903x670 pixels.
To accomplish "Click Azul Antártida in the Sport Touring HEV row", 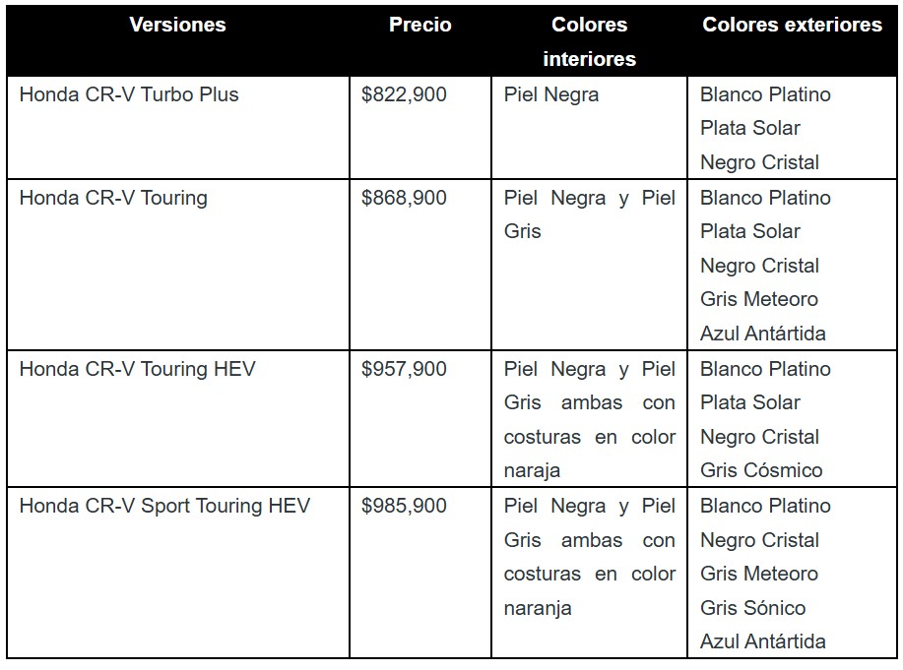I will (x=763, y=641).
